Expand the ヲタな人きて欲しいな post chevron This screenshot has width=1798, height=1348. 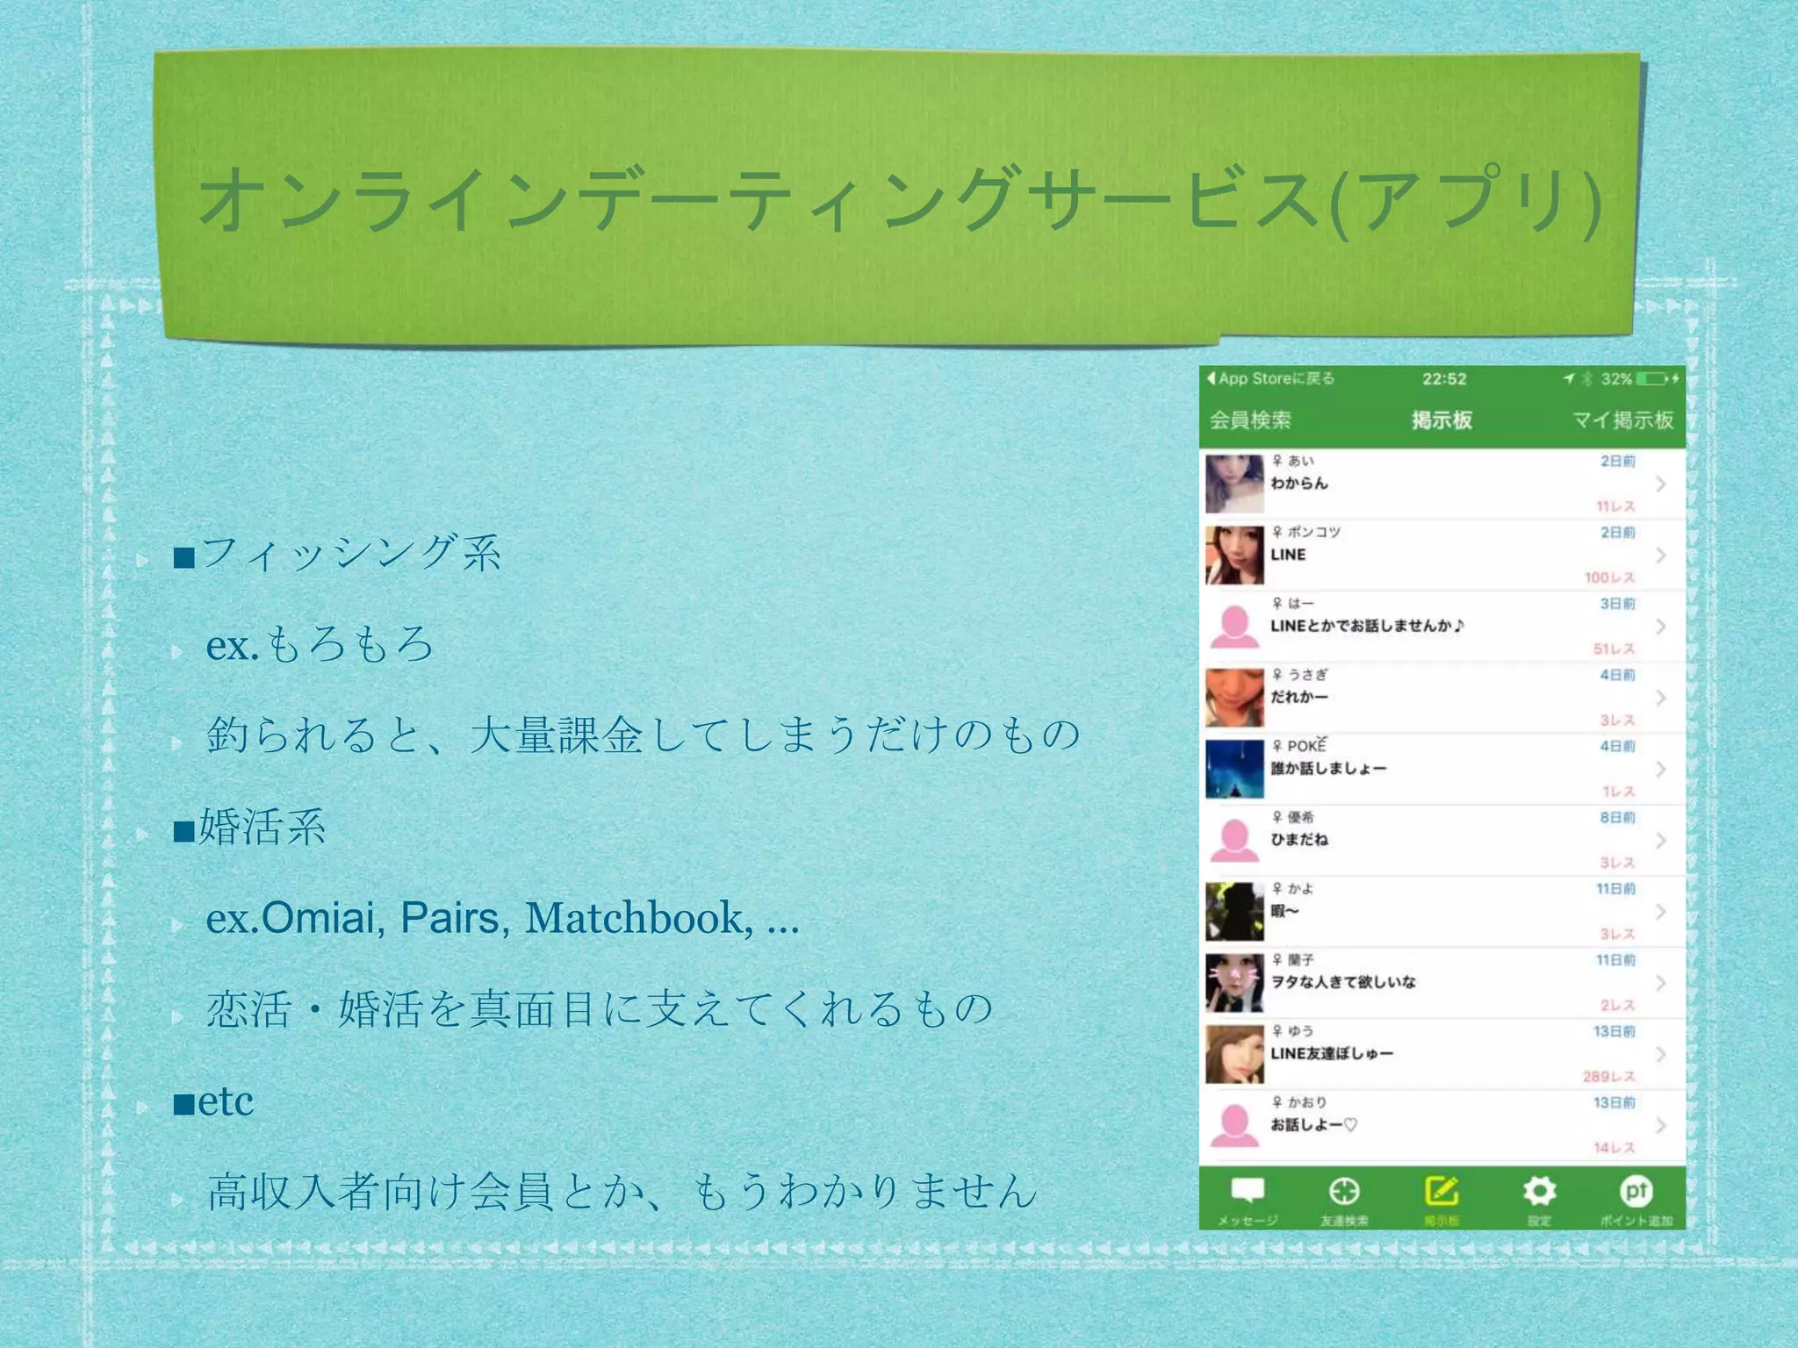coord(1660,983)
